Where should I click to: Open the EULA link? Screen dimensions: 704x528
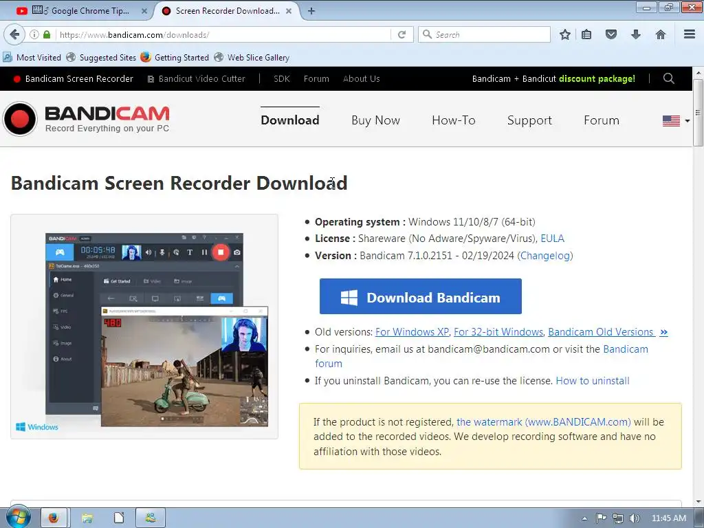point(552,239)
